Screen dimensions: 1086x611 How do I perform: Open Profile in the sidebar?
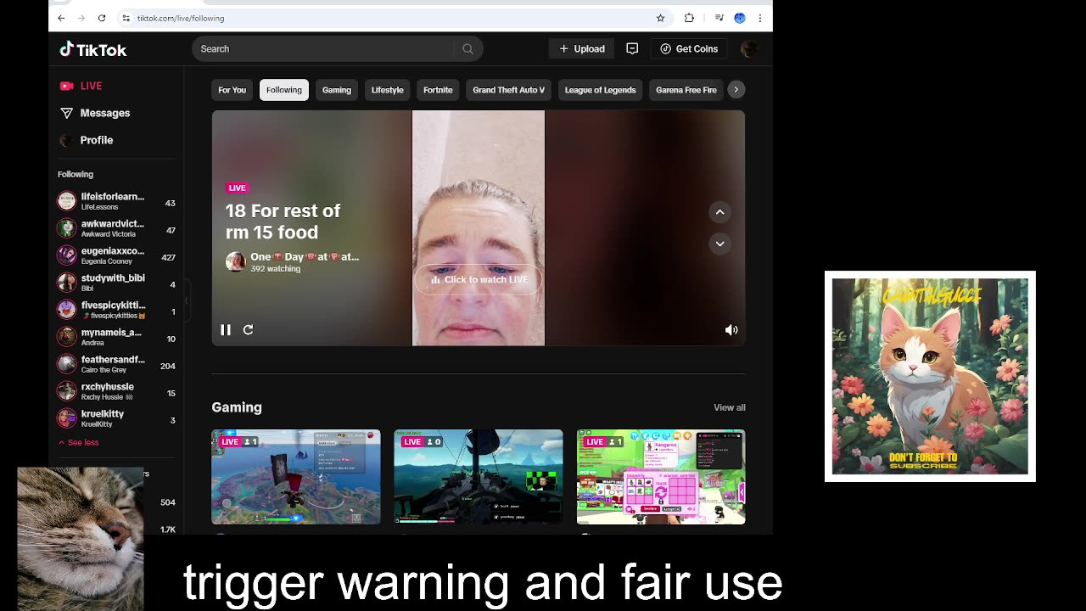click(x=86, y=140)
